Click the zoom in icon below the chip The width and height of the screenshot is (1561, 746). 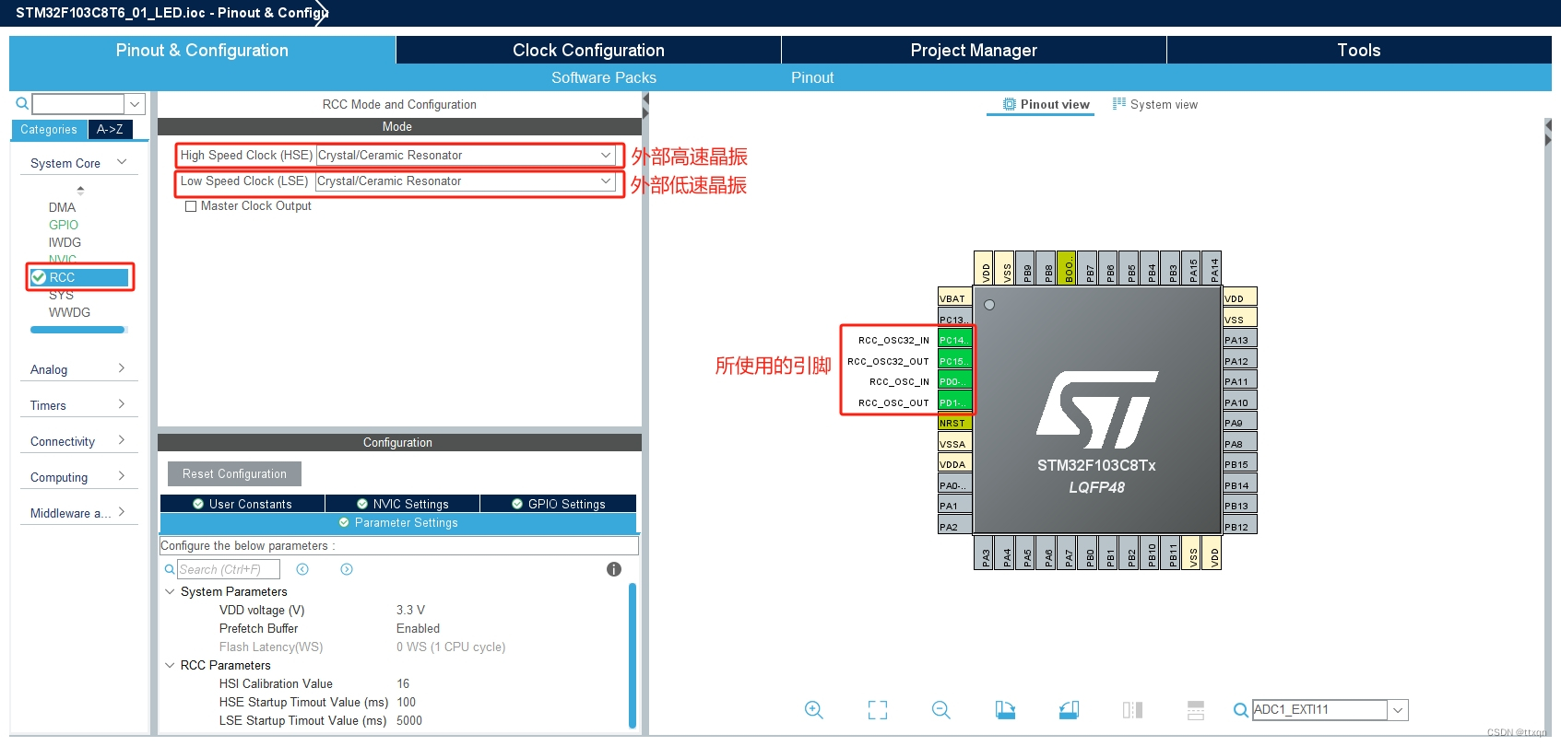tap(813, 710)
